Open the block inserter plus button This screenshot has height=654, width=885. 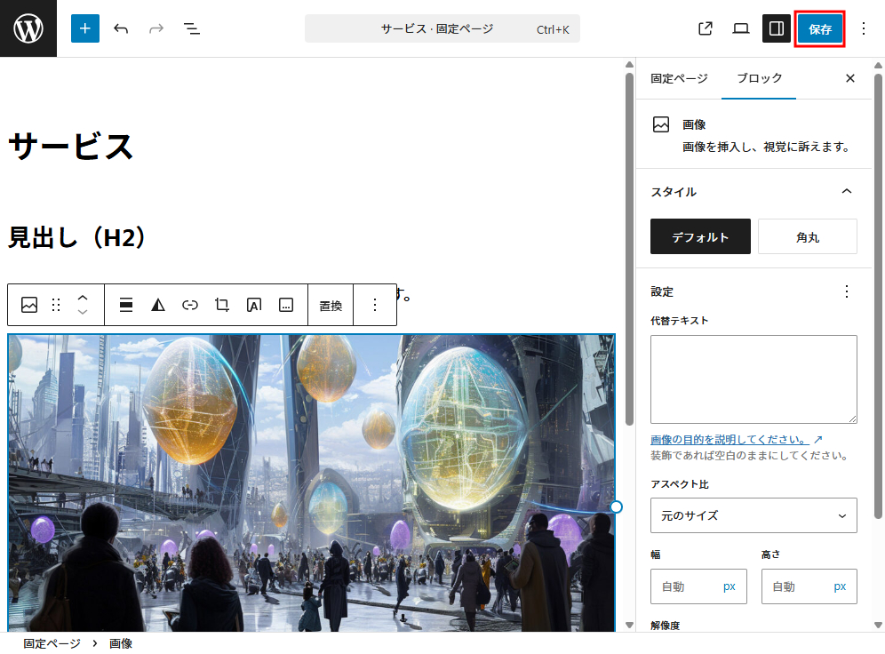(85, 28)
